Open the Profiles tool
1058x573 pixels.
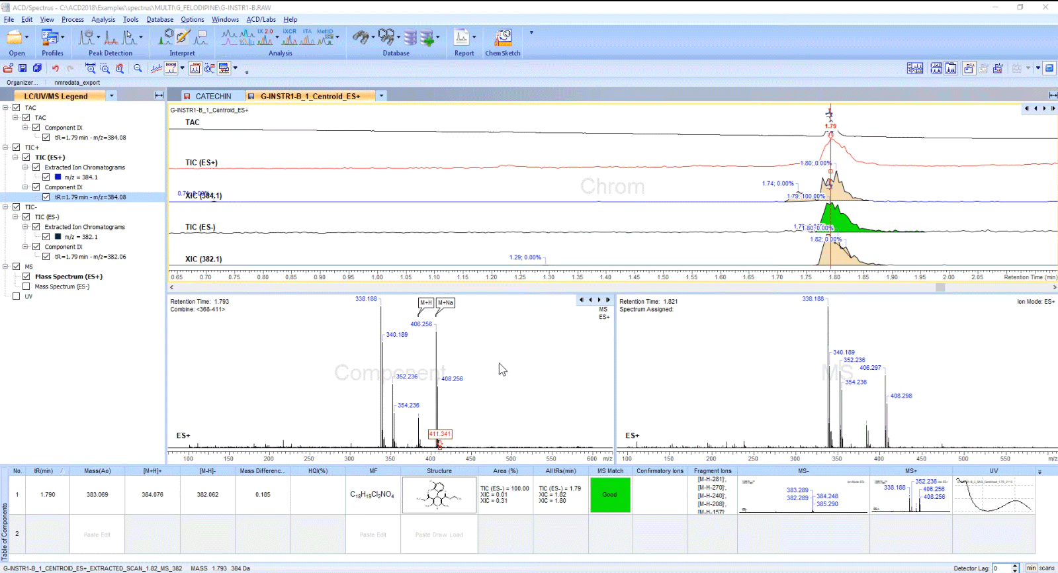pos(50,38)
